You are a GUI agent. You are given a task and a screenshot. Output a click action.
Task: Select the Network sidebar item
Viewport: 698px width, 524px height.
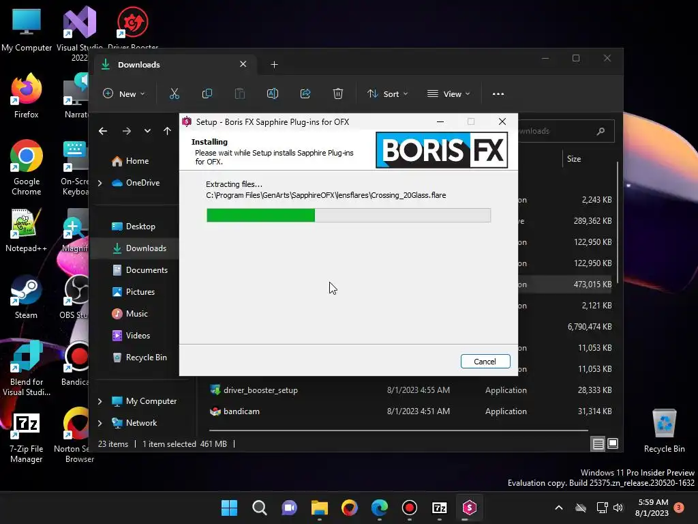[x=134, y=423]
